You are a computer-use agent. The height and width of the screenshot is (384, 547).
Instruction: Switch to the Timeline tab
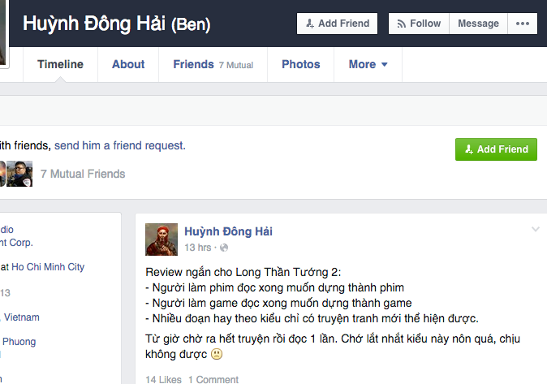click(x=60, y=65)
